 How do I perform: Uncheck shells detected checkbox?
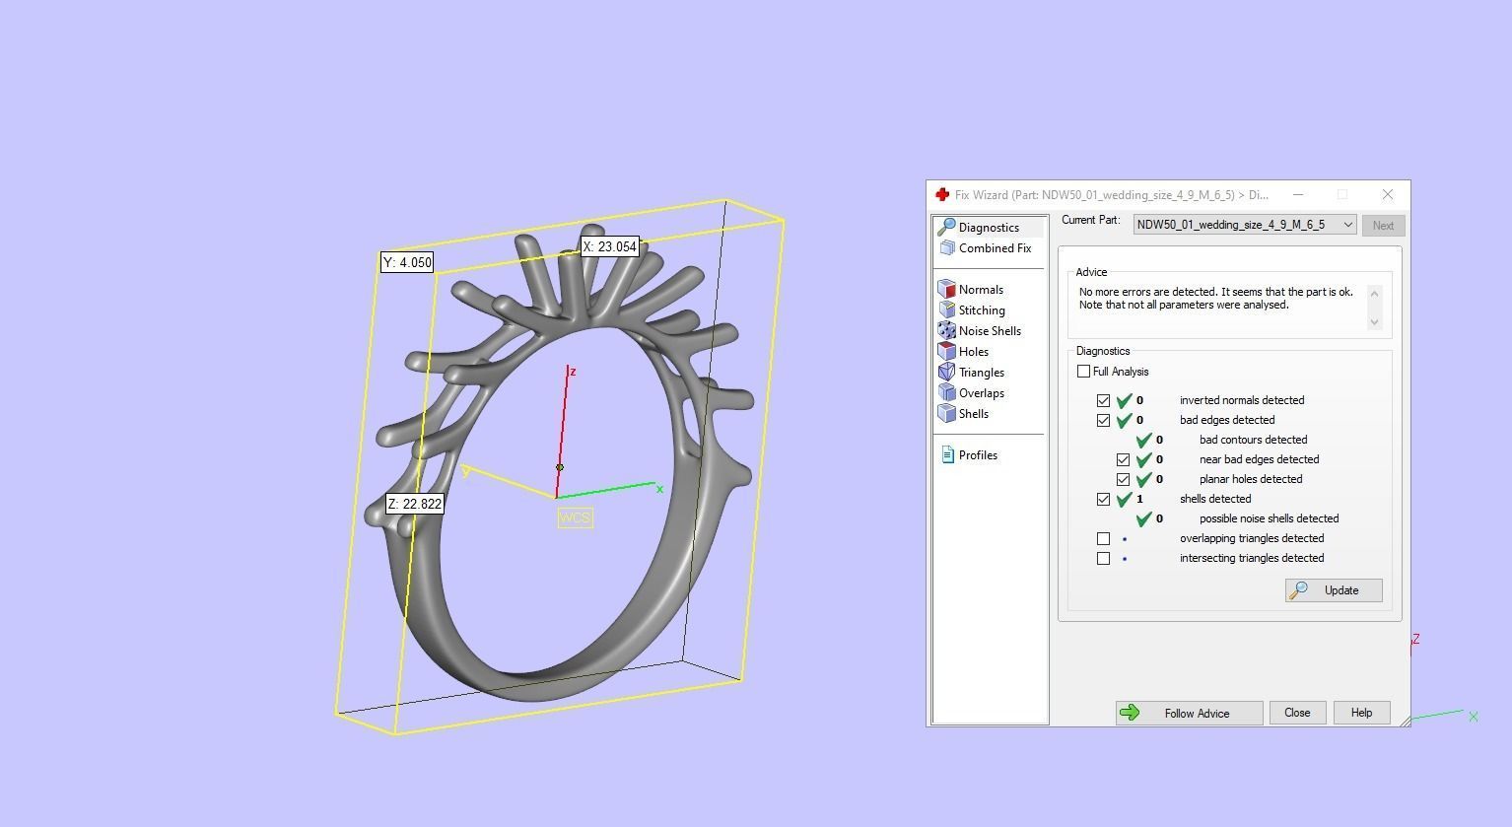[x=1104, y=499]
